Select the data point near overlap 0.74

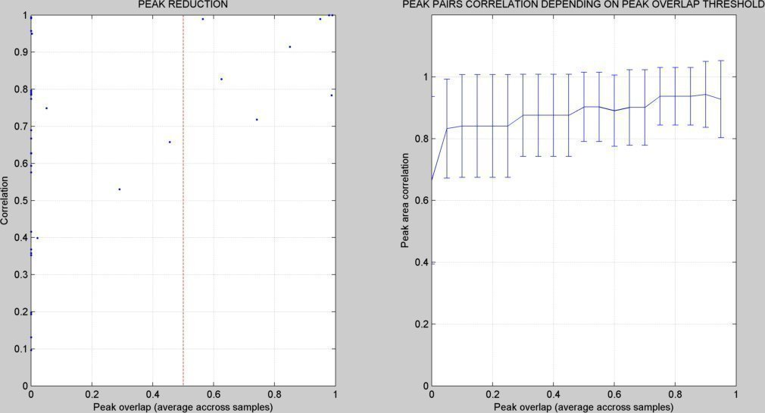pos(257,120)
